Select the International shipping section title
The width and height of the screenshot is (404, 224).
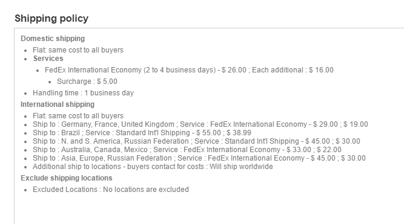(58, 104)
